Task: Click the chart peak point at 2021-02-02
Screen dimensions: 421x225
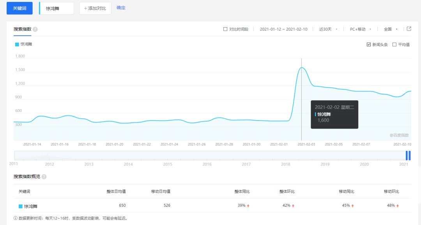Action: (301, 68)
